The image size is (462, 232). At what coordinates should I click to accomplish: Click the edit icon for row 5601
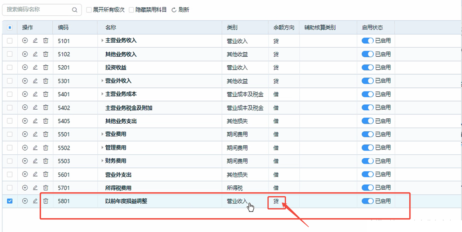(x=35, y=174)
